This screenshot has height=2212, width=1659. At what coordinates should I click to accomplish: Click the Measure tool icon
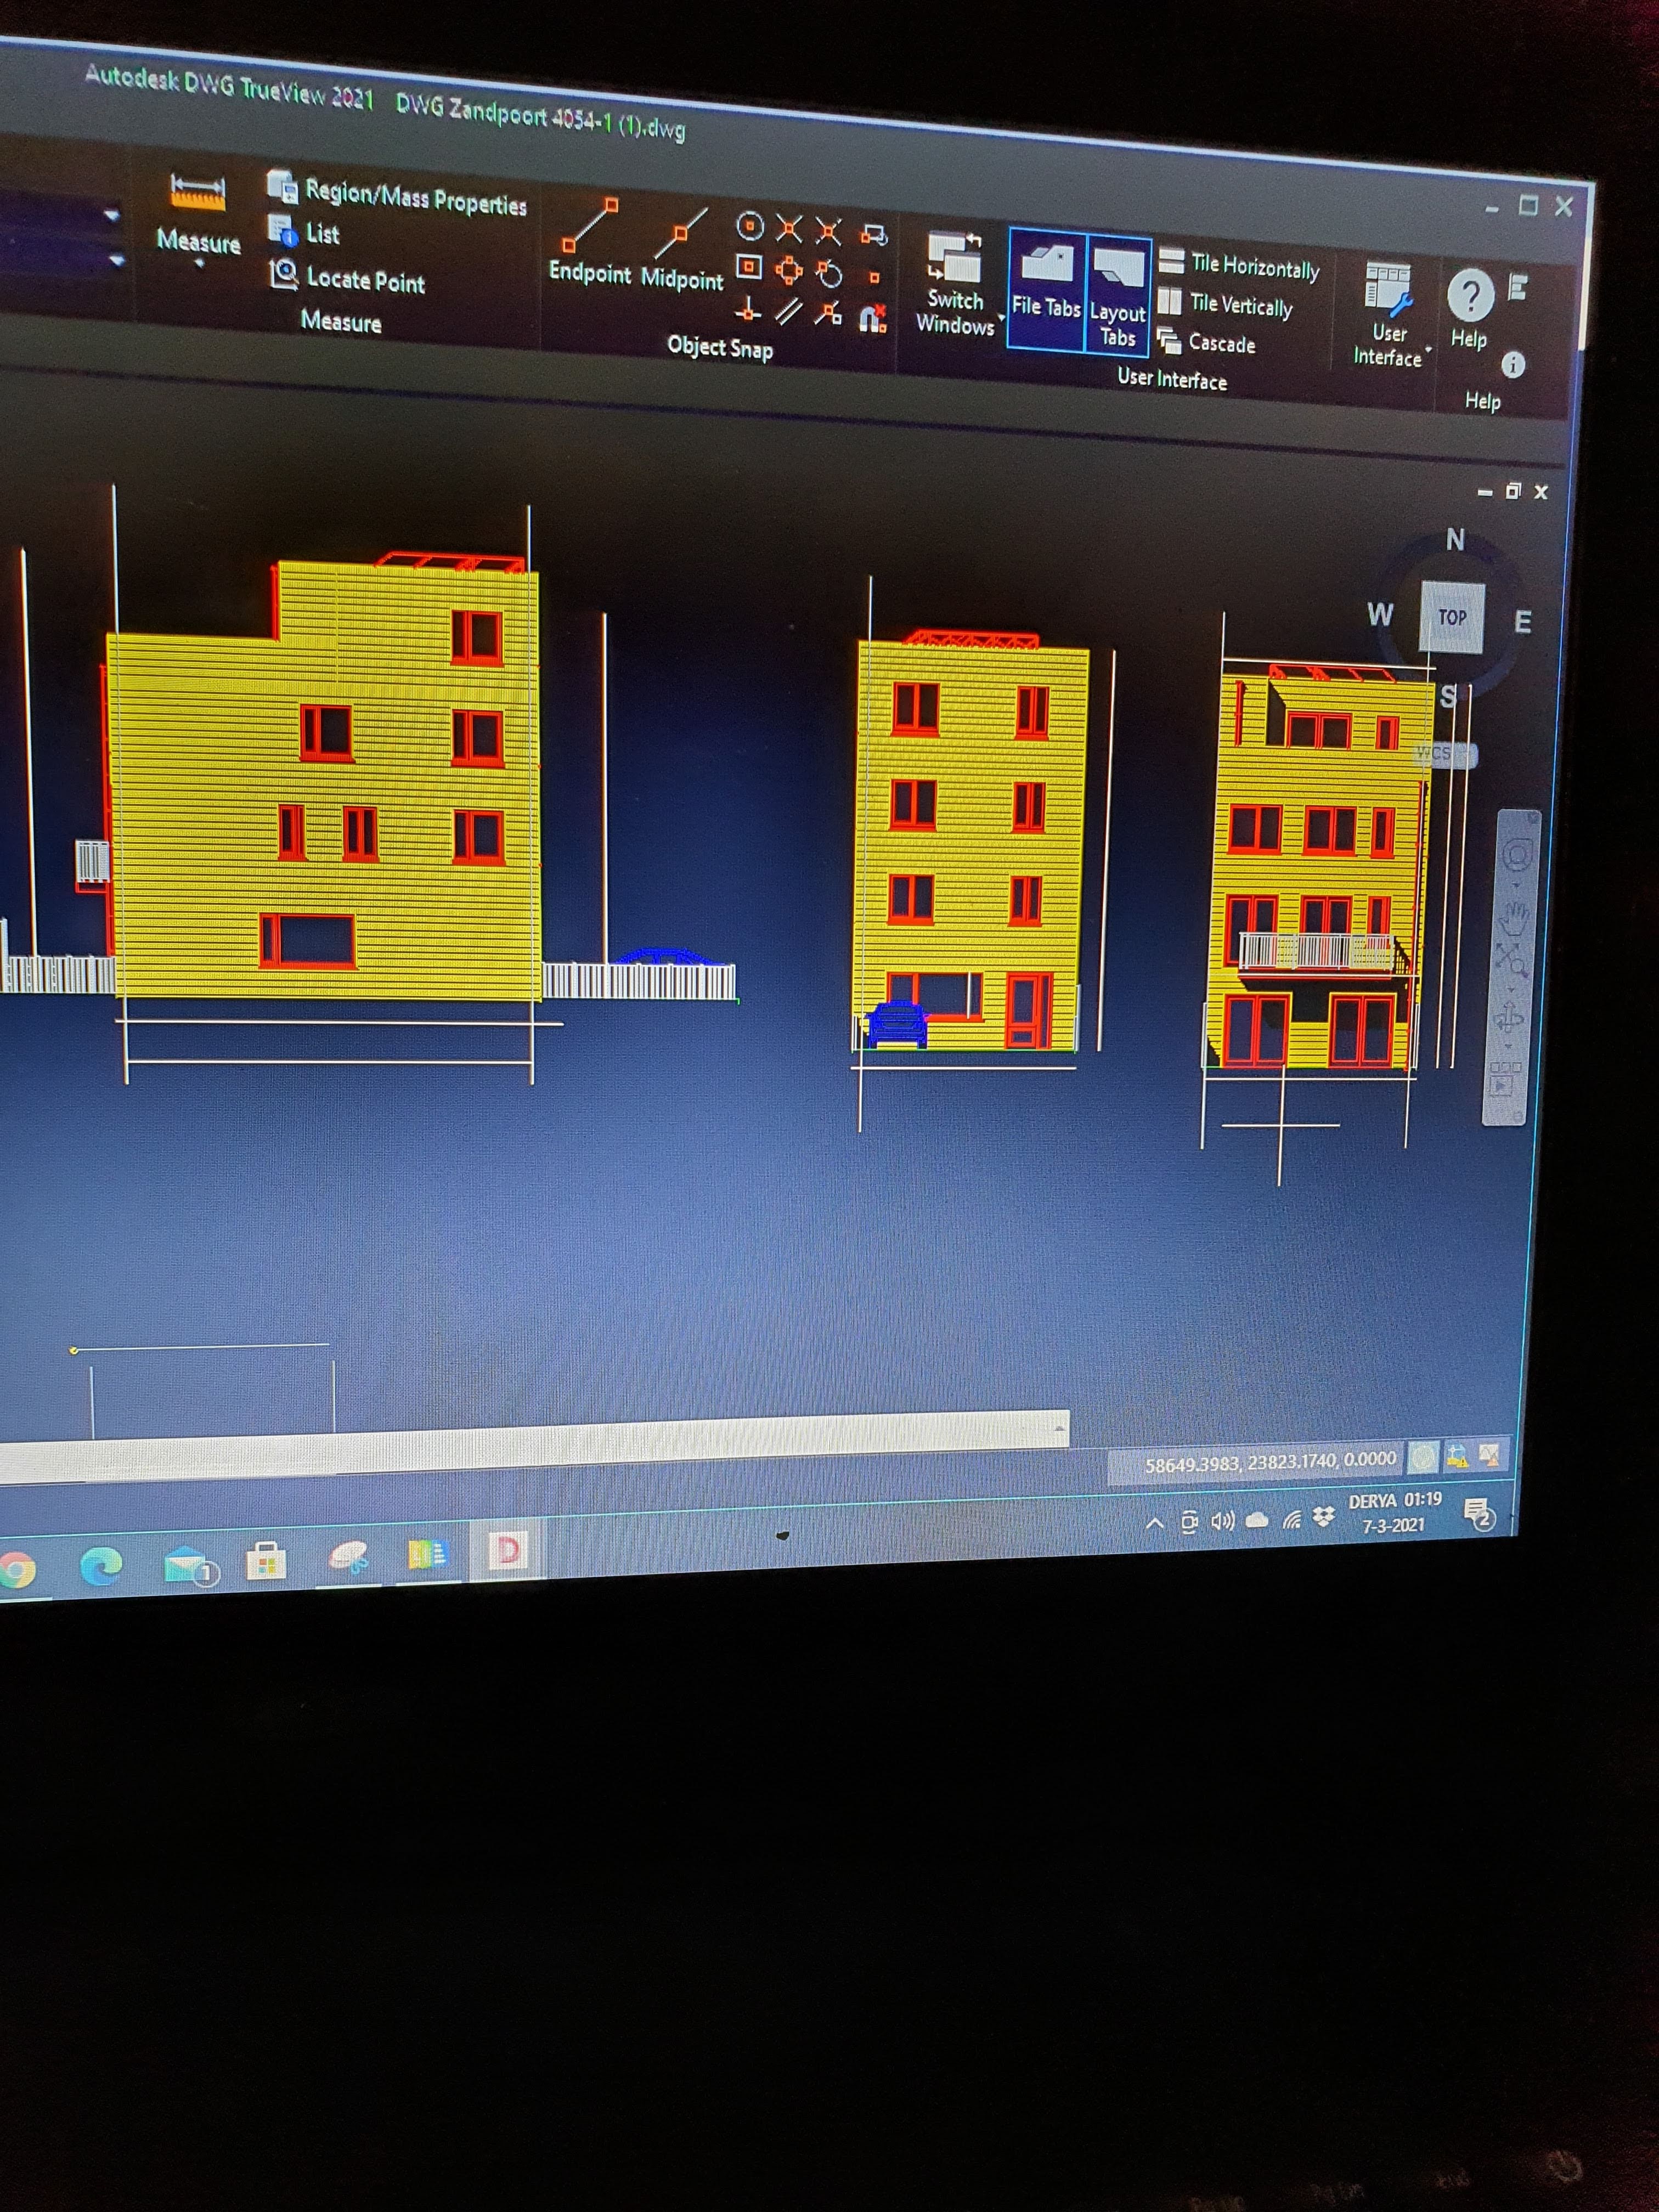pyautogui.click(x=198, y=192)
